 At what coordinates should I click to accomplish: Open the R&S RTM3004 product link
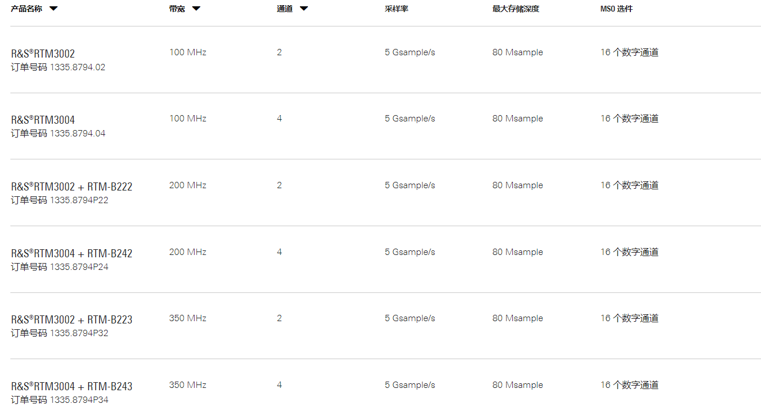[x=43, y=120]
